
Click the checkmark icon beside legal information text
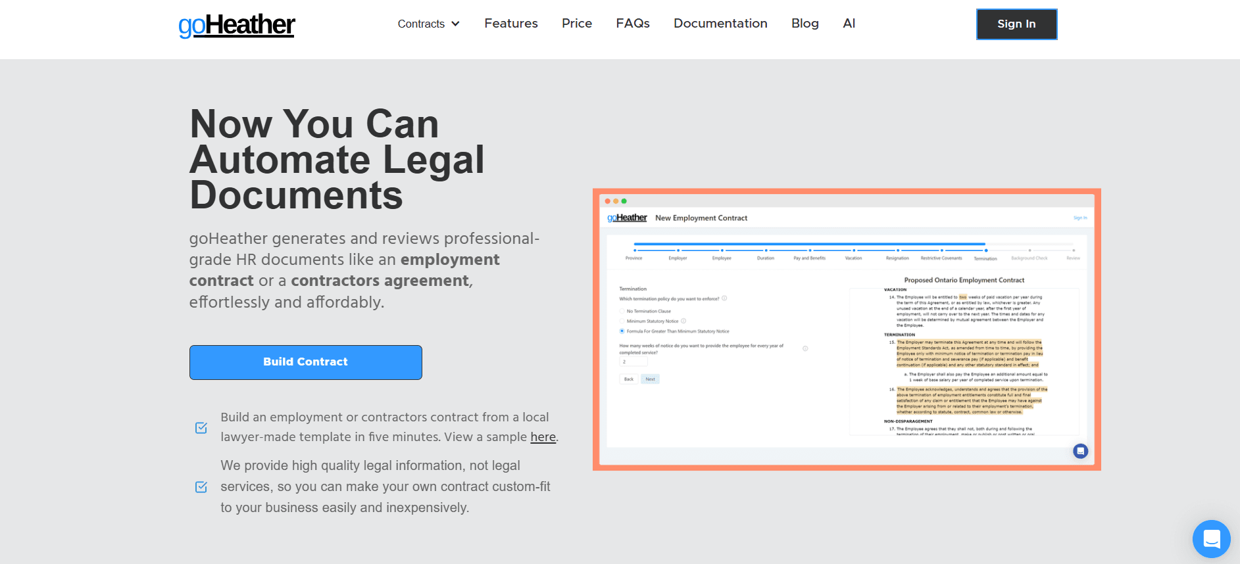point(201,487)
